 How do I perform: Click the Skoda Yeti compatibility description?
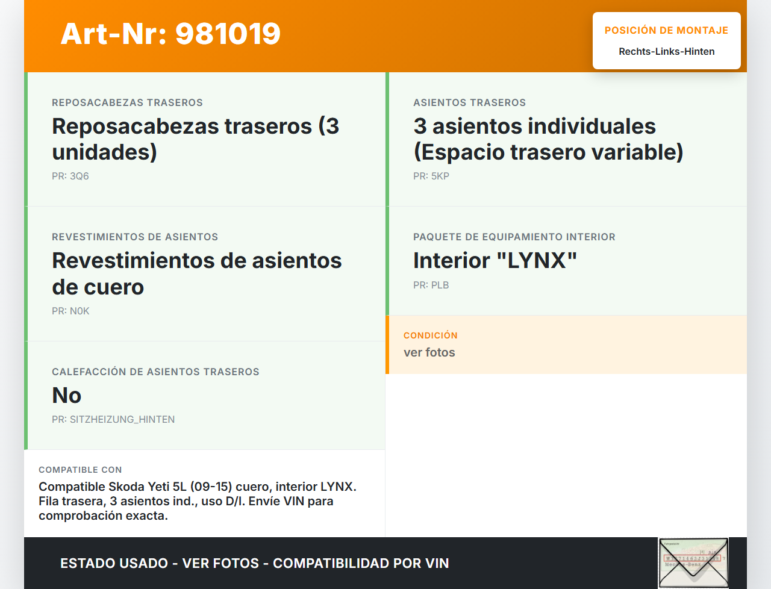tap(198, 501)
